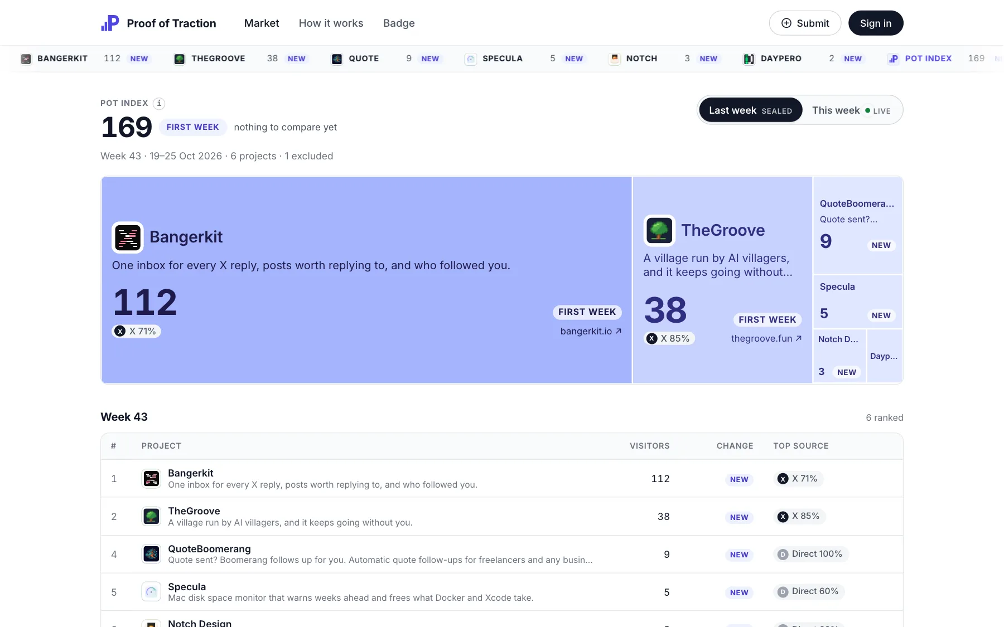Click the TOP SOURCE column header
The width and height of the screenshot is (1004, 627).
800,446
